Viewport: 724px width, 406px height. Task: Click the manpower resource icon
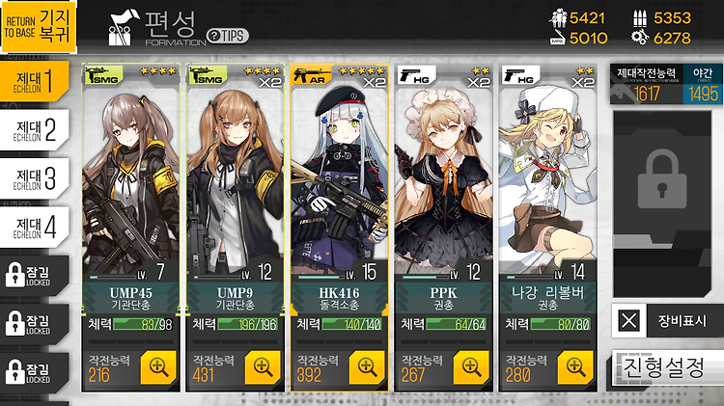click(559, 17)
